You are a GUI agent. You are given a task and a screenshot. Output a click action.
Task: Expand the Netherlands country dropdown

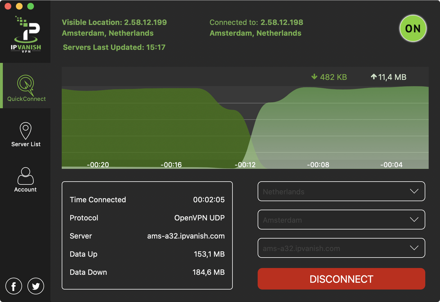(341, 191)
